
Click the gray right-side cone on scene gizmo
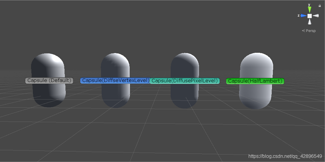coord(315,16)
